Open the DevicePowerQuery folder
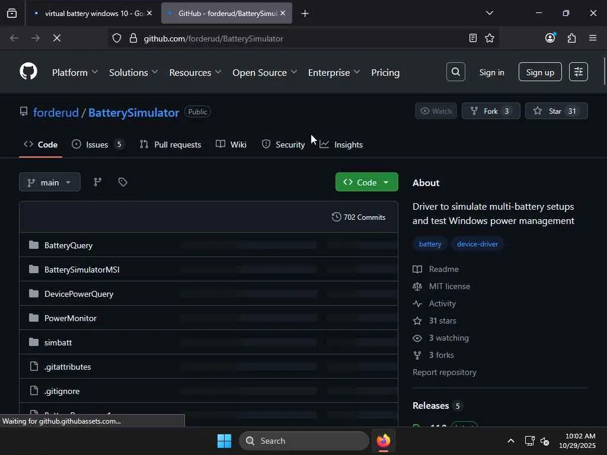Image resolution: width=607 pixels, height=455 pixels. 79,294
